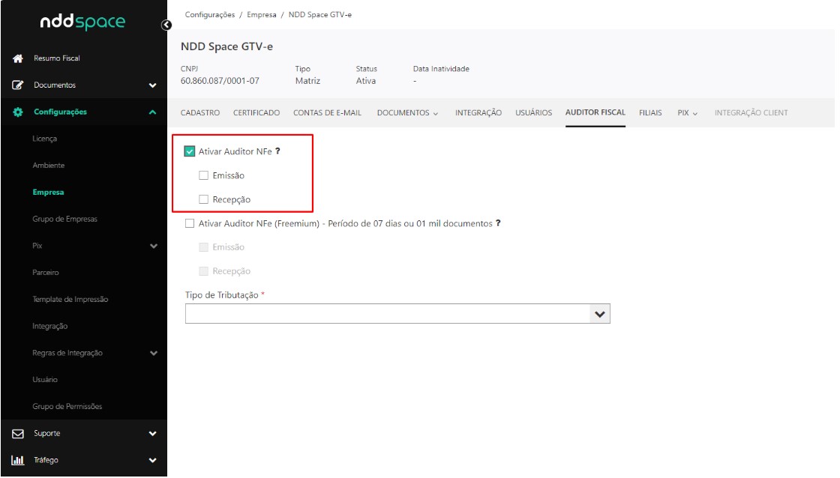Screen dimensions: 840x478
Task: Expand the Pix submenu in sidebar
Action: tap(154, 246)
